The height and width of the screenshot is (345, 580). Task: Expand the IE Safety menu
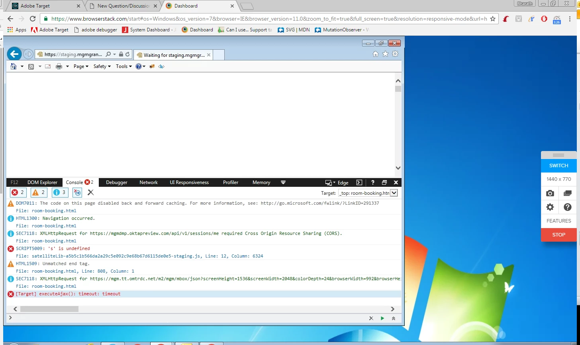102,66
